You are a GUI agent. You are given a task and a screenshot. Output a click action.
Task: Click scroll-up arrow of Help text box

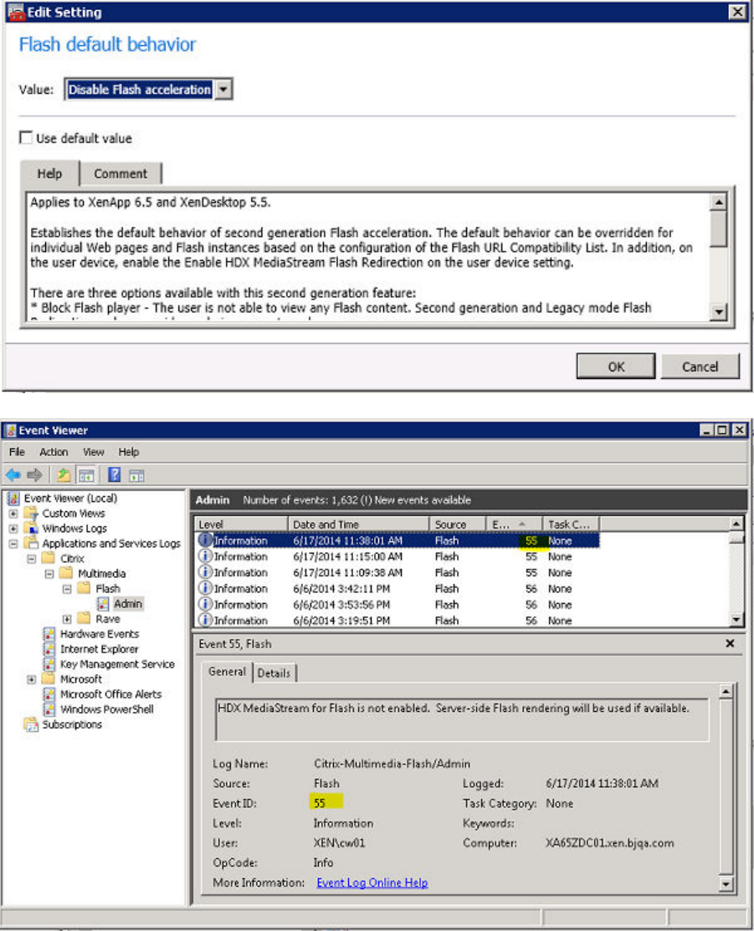coord(719,202)
